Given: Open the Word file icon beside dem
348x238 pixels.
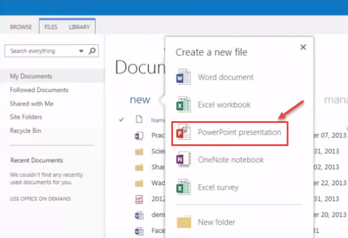Looking at the screenshot, I should coord(139,215).
